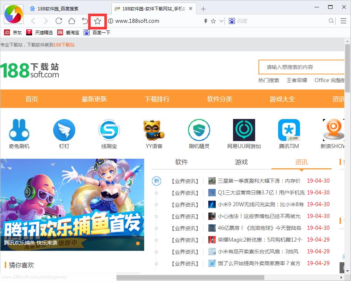Click the 腾讯欢乐捕鱼 banner image

coord(72,204)
